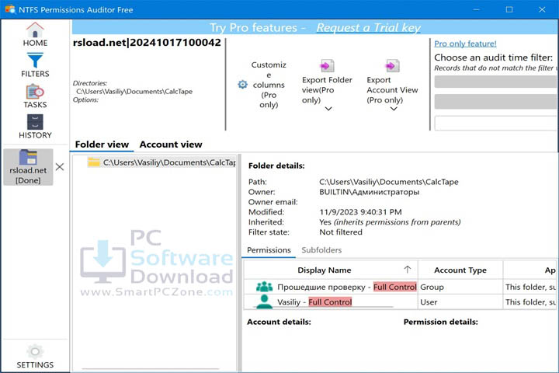Click Export Account View (Pro only) label
The image size is (559, 373).
pos(392,90)
